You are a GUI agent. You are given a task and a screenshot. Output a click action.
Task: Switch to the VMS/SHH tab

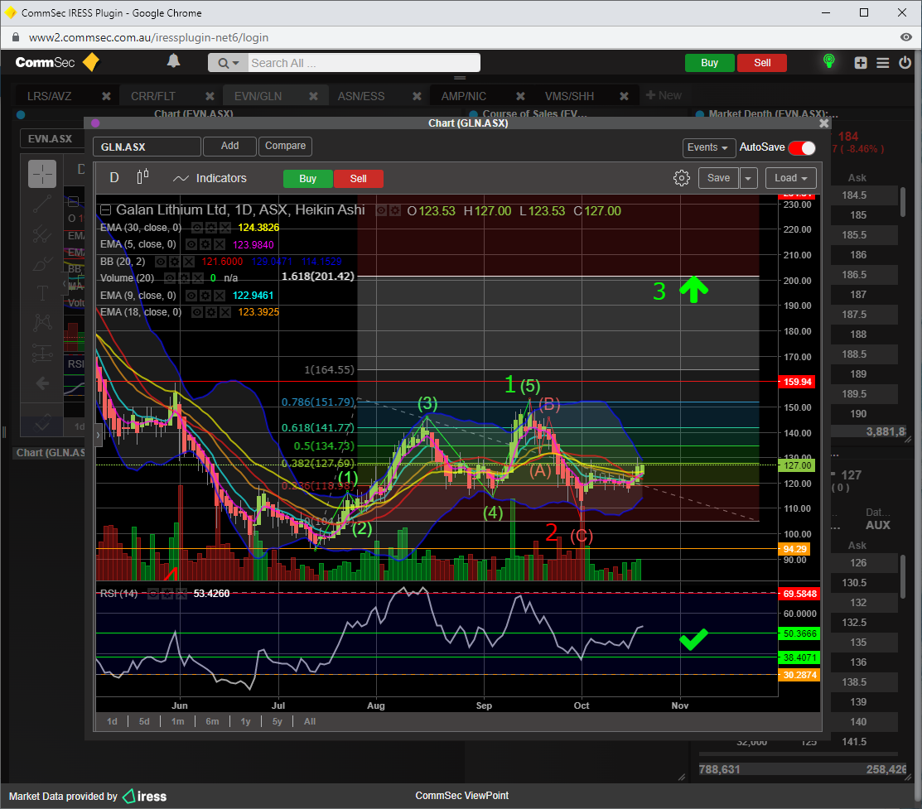pos(569,96)
